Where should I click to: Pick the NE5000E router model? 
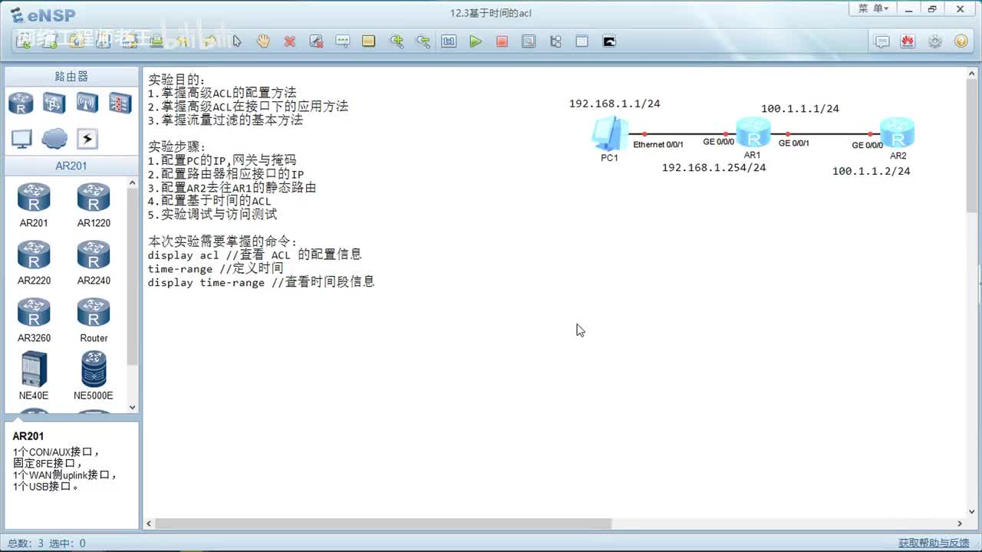pyautogui.click(x=94, y=376)
